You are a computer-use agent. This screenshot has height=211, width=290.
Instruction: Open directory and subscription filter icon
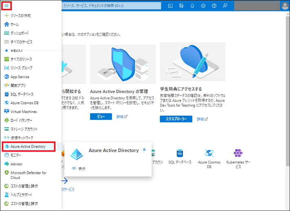click(x=181, y=6)
